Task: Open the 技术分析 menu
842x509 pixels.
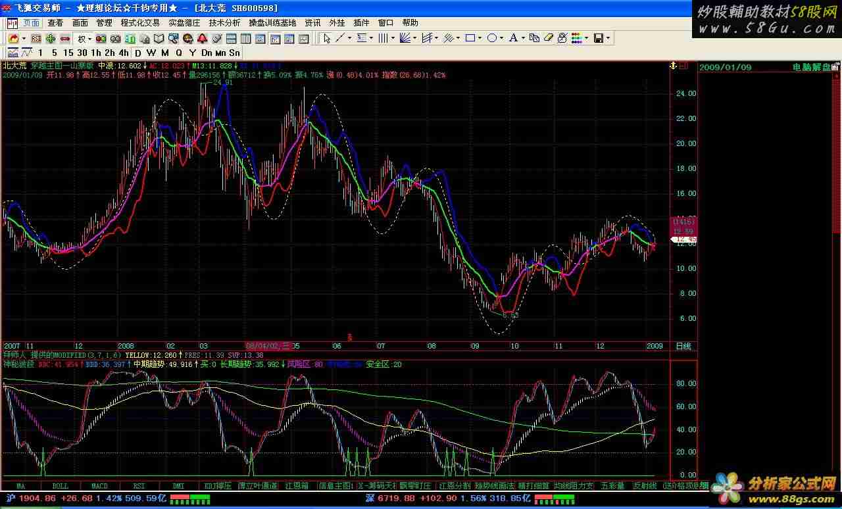Action: click(x=224, y=22)
